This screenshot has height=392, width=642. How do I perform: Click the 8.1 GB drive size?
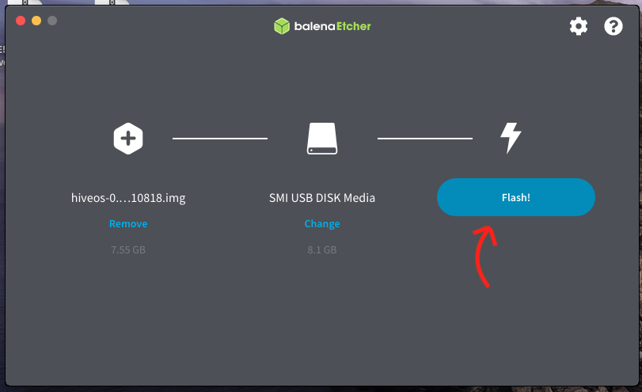click(x=322, y=250)
